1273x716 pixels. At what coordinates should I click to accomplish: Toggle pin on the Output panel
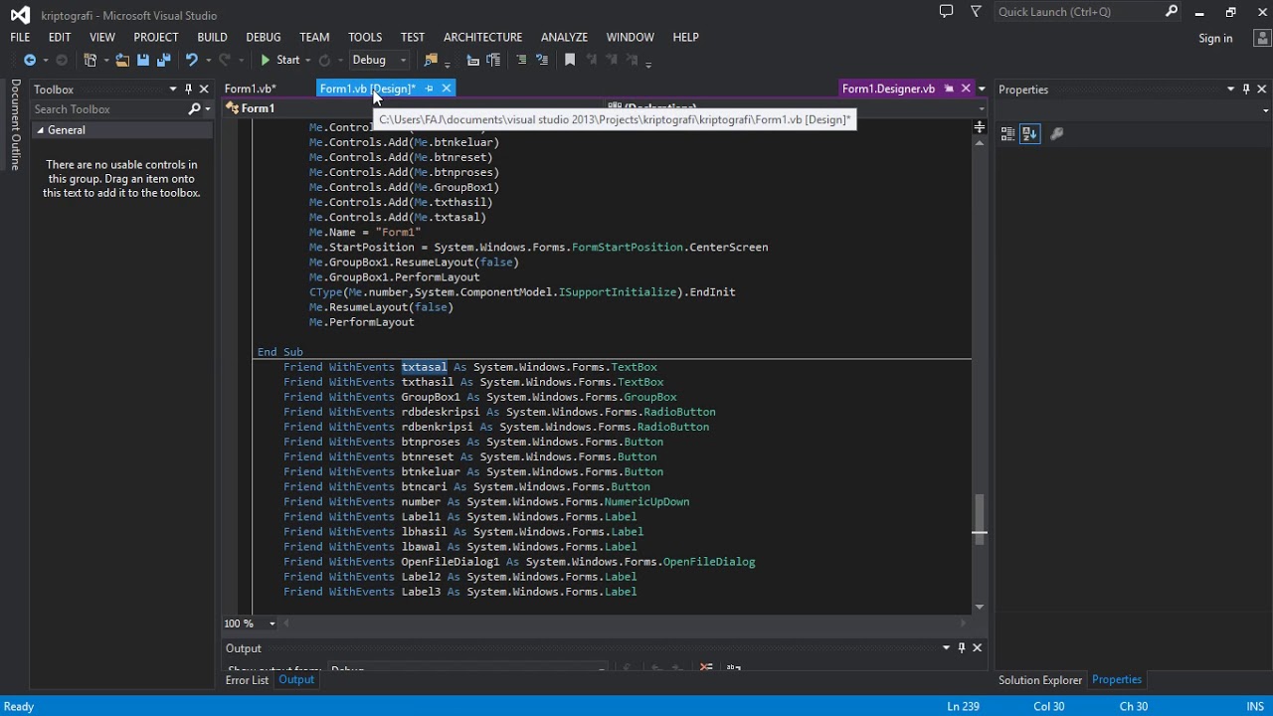click(x=962, y=648)
